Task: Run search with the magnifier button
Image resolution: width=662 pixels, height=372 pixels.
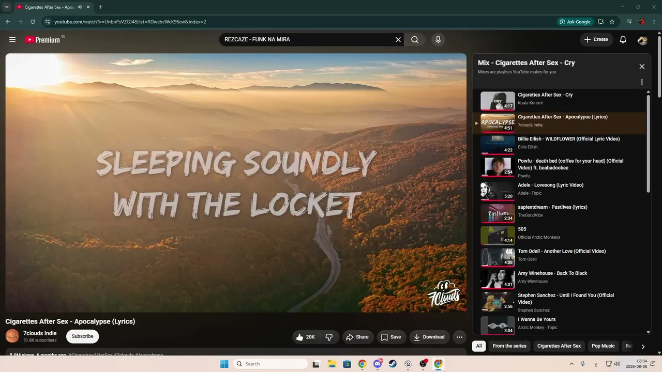Action: click(415, 40)
